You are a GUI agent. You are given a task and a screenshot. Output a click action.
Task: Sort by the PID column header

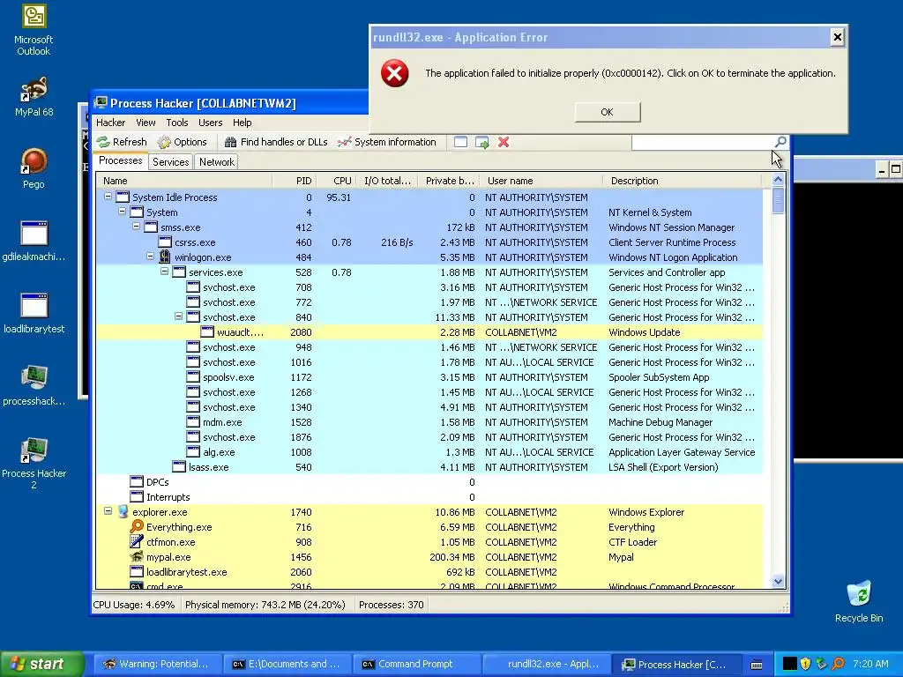click(295, 181)
